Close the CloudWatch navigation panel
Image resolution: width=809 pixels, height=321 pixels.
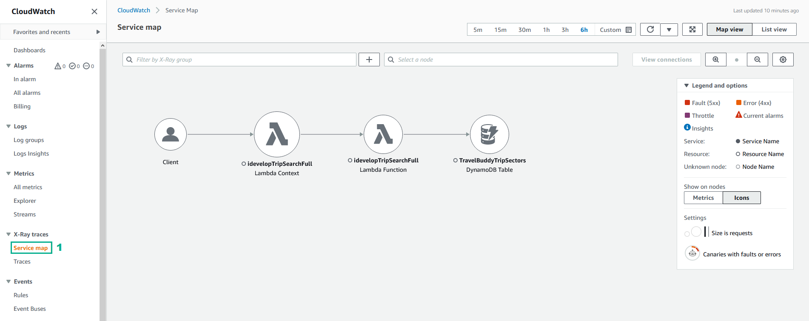coord(94,11)
